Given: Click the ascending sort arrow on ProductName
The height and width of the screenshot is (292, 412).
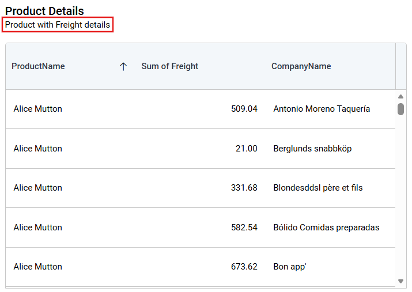Looking at the screenshot, I should pos(123,67).
